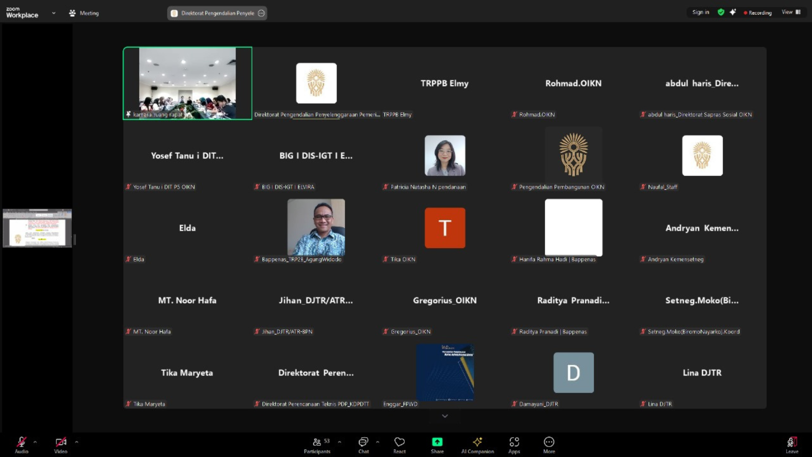The height and width of the screenshot is (457, 812).
Task: Select Tika OIKN's orange T avatar
Action: pyautogui.click(x=445, y=228)
